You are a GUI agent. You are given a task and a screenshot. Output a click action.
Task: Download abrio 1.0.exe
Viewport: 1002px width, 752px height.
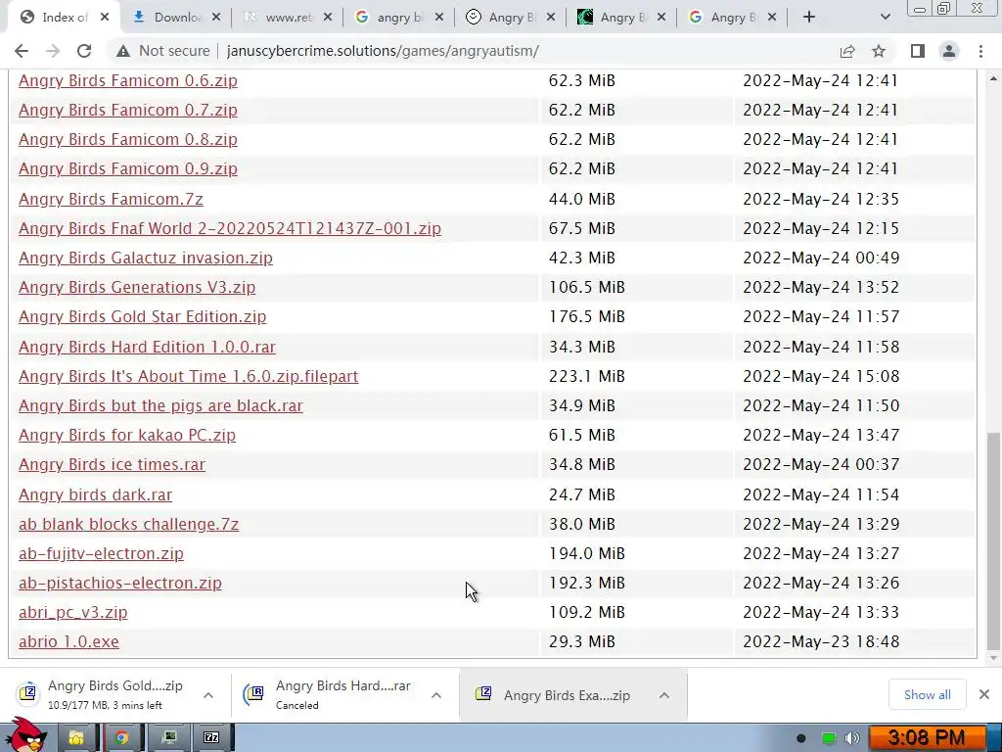tap(69, 642)
